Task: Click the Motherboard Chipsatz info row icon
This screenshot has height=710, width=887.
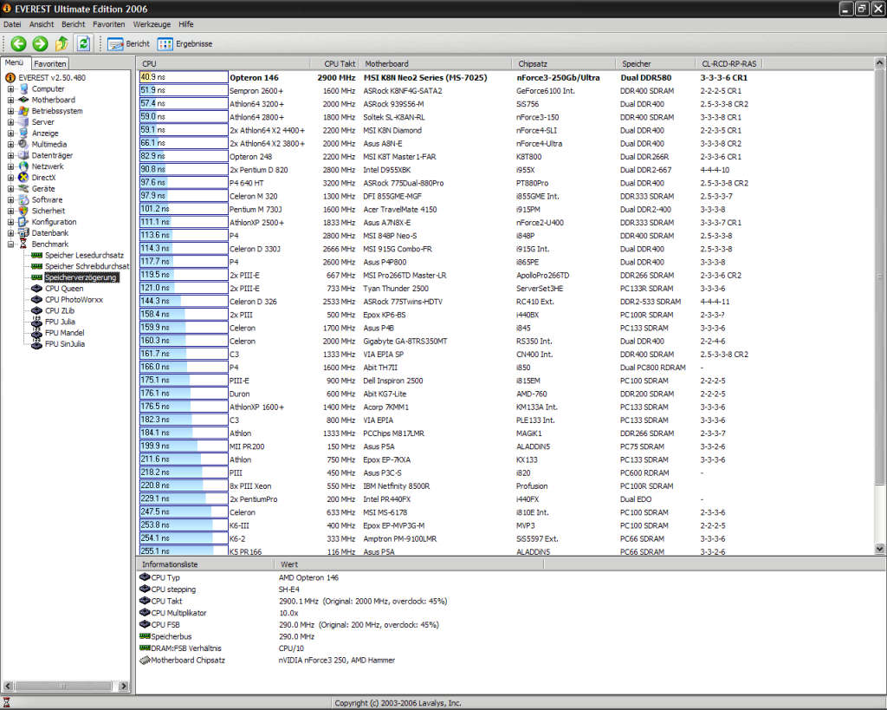Action: click(x=145, y=660)
